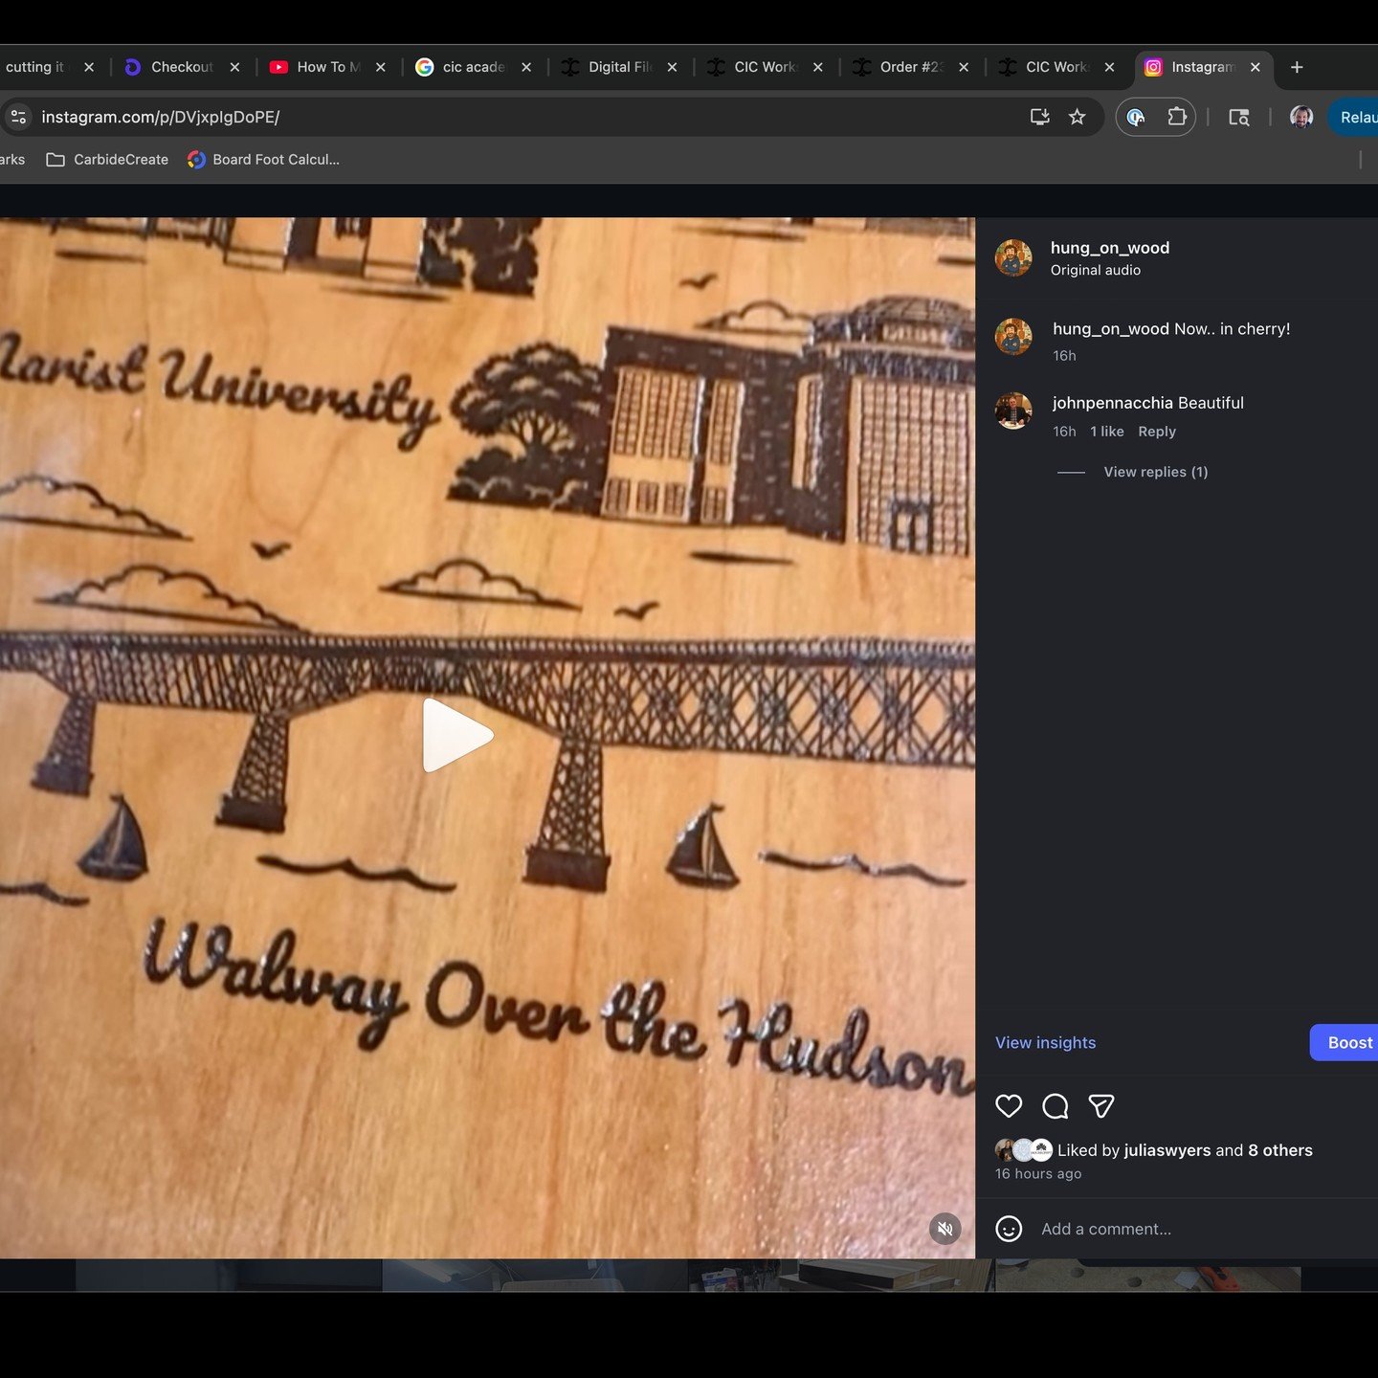This screenshot has width=1378, height=1378.
Task: Click the 16 hours ago timestamp
Action: tap(1038, 1174)
